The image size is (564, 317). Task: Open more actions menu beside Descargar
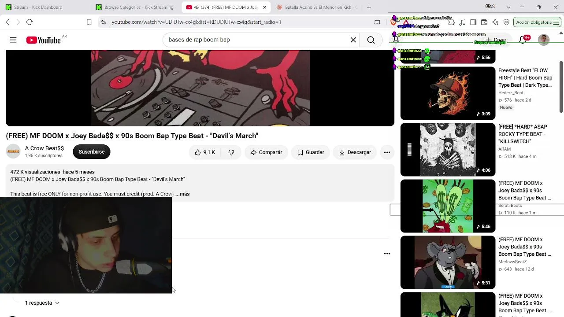(x=387, y=152)
